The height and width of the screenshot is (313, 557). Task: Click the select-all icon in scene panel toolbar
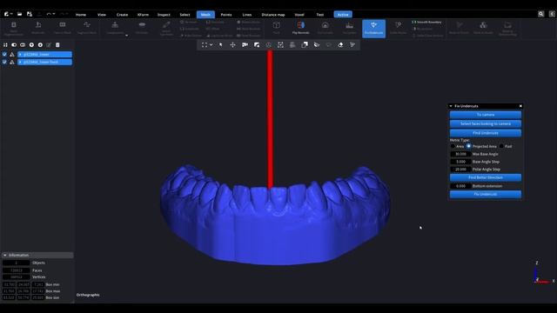pyautogui.click(x=5, y=45)
